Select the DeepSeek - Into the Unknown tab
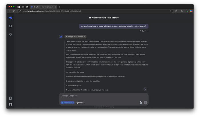Screen dimensions: 200x117 coord(43,7)
